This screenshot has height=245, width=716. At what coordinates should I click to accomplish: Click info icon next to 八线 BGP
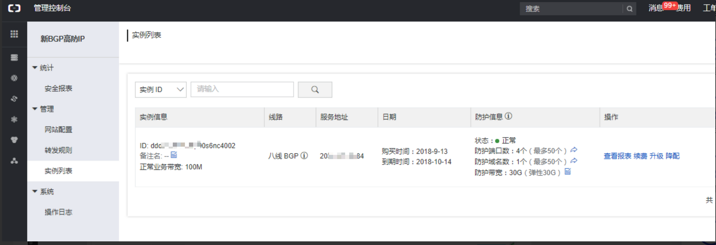(304, 156)
